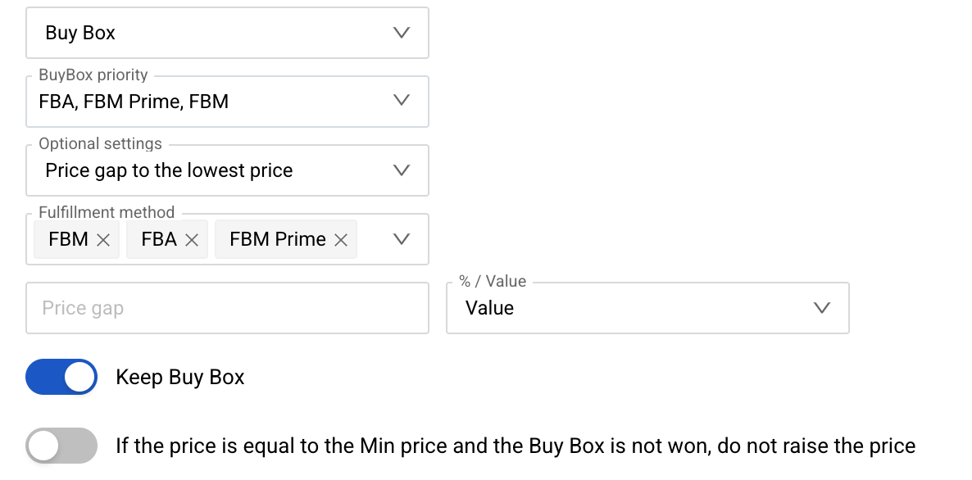This screenshot has height=480, width=972.
Task: Click the Optional settings chevron arrow
Action: (402, 170)
